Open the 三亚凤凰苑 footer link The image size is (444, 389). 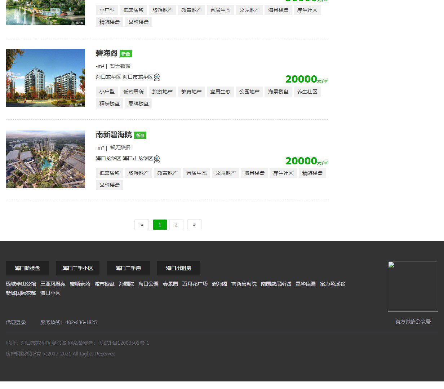[x=53, y=284]
